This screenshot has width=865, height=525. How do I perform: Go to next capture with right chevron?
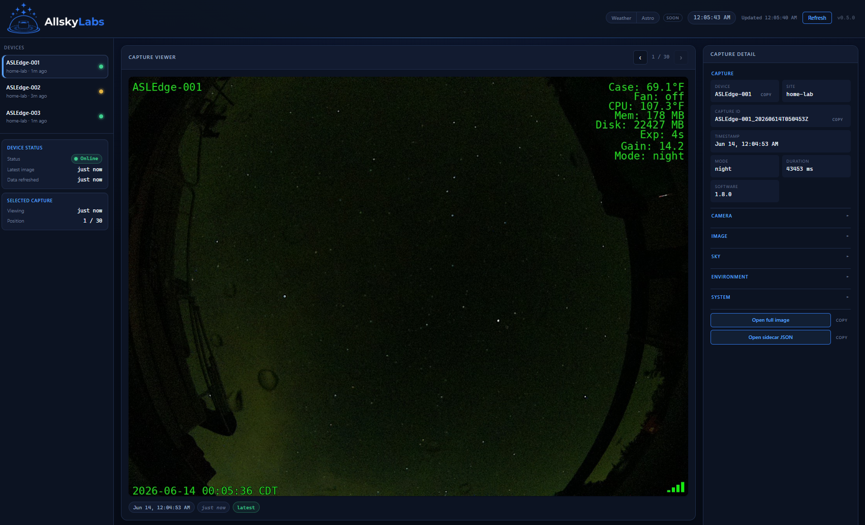tap(681, 57)
